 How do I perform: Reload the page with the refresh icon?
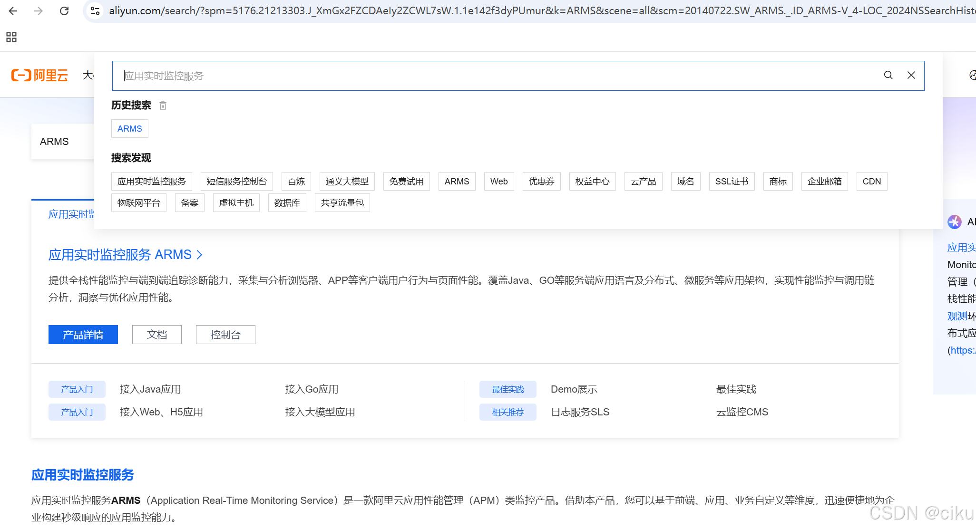64,10
